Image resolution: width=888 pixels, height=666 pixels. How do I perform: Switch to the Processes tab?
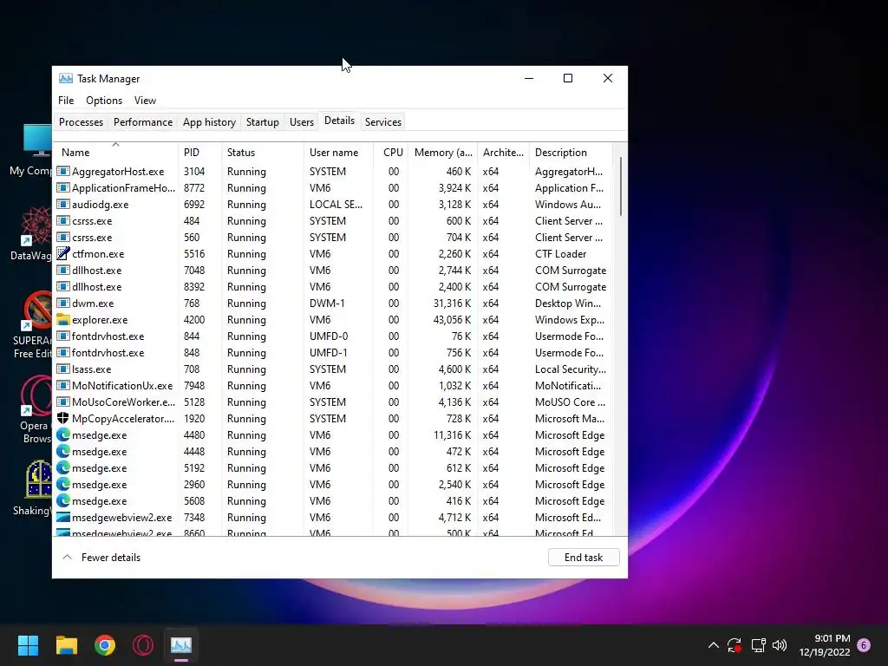click(x=81, y=121)
